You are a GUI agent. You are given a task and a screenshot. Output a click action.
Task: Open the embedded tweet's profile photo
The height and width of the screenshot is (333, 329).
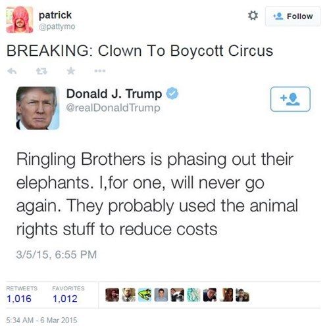pos(38,108)
